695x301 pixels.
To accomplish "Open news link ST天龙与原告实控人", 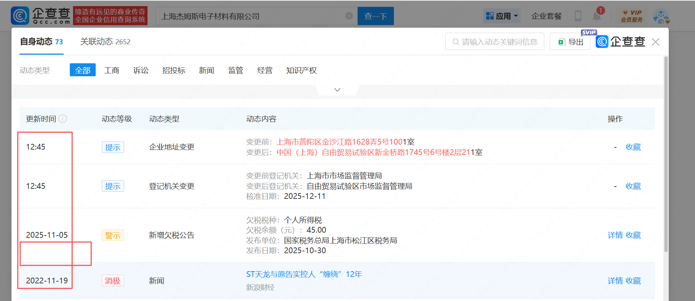I will (304, 274).
